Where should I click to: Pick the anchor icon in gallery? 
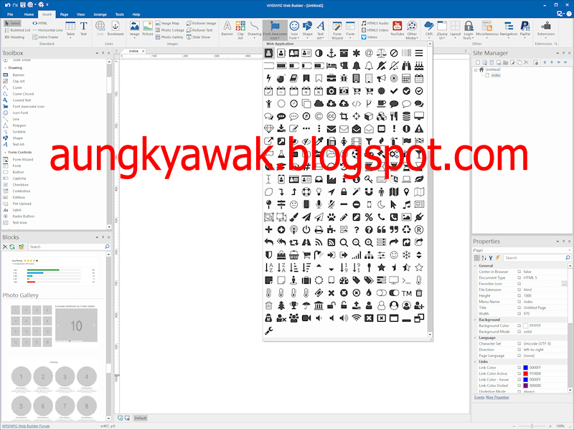(x=331, y=53)
